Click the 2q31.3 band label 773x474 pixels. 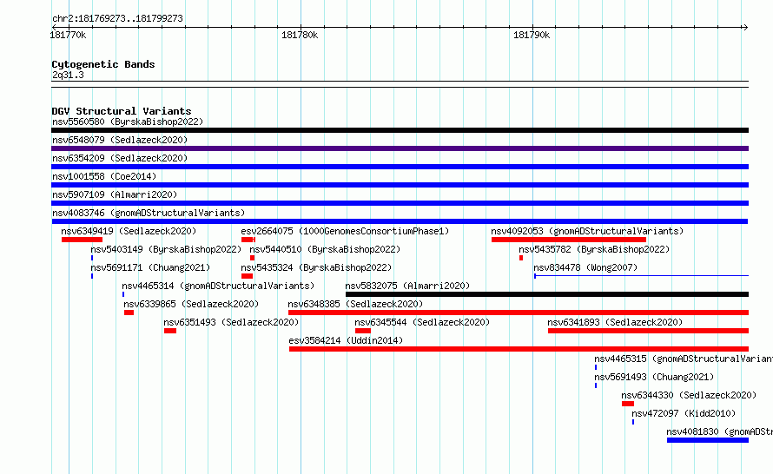pos(68,75)
